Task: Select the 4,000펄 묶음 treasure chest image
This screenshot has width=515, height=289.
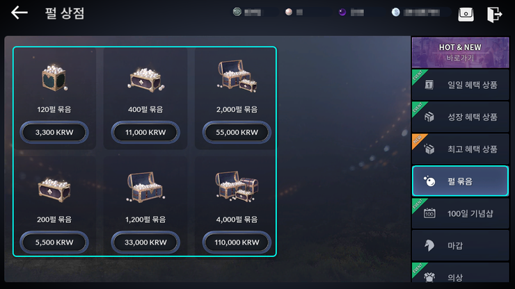Action: click(x=237, y=186)
